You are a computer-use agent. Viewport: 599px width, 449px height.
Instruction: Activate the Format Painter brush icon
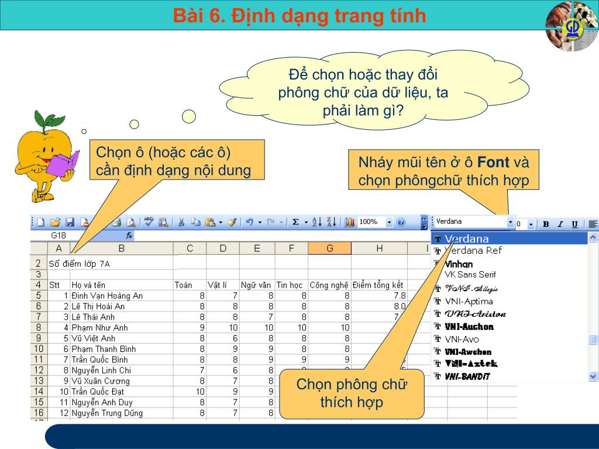click(232, 222)
